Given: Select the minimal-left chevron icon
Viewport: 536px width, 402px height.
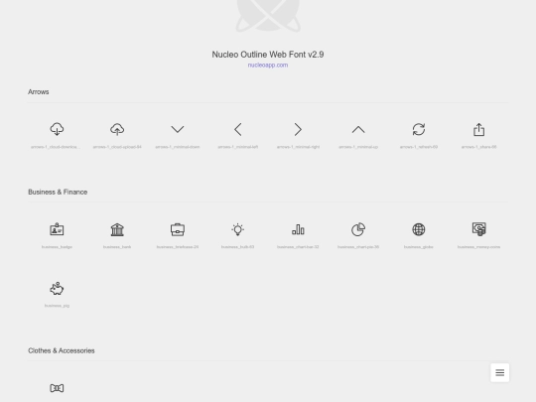Looking at the screenshot, I should click(238, 129).
